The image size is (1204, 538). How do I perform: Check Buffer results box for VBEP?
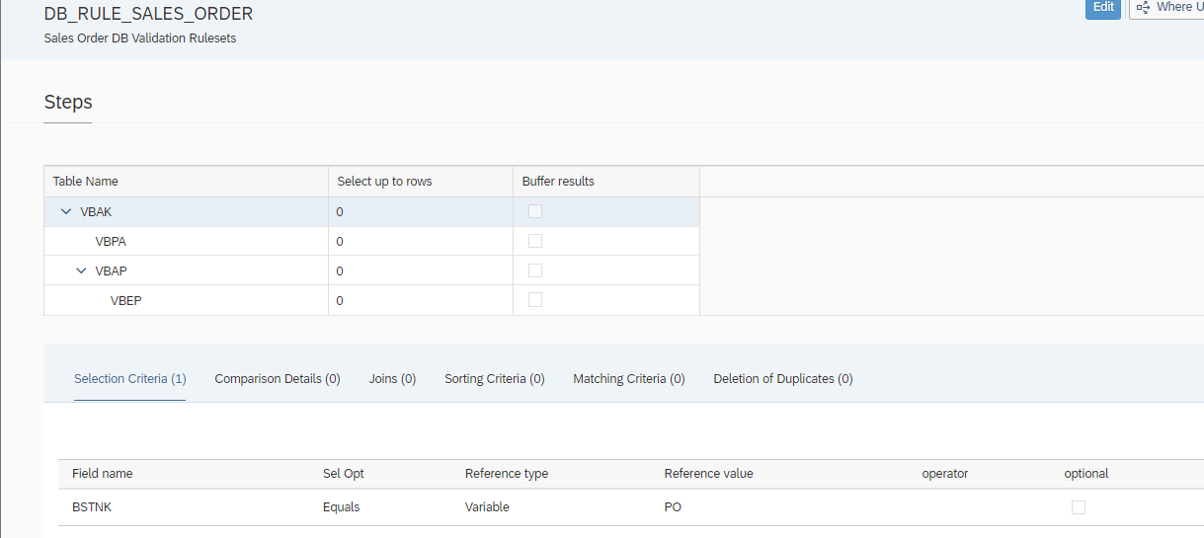click(x=535, y=300)
